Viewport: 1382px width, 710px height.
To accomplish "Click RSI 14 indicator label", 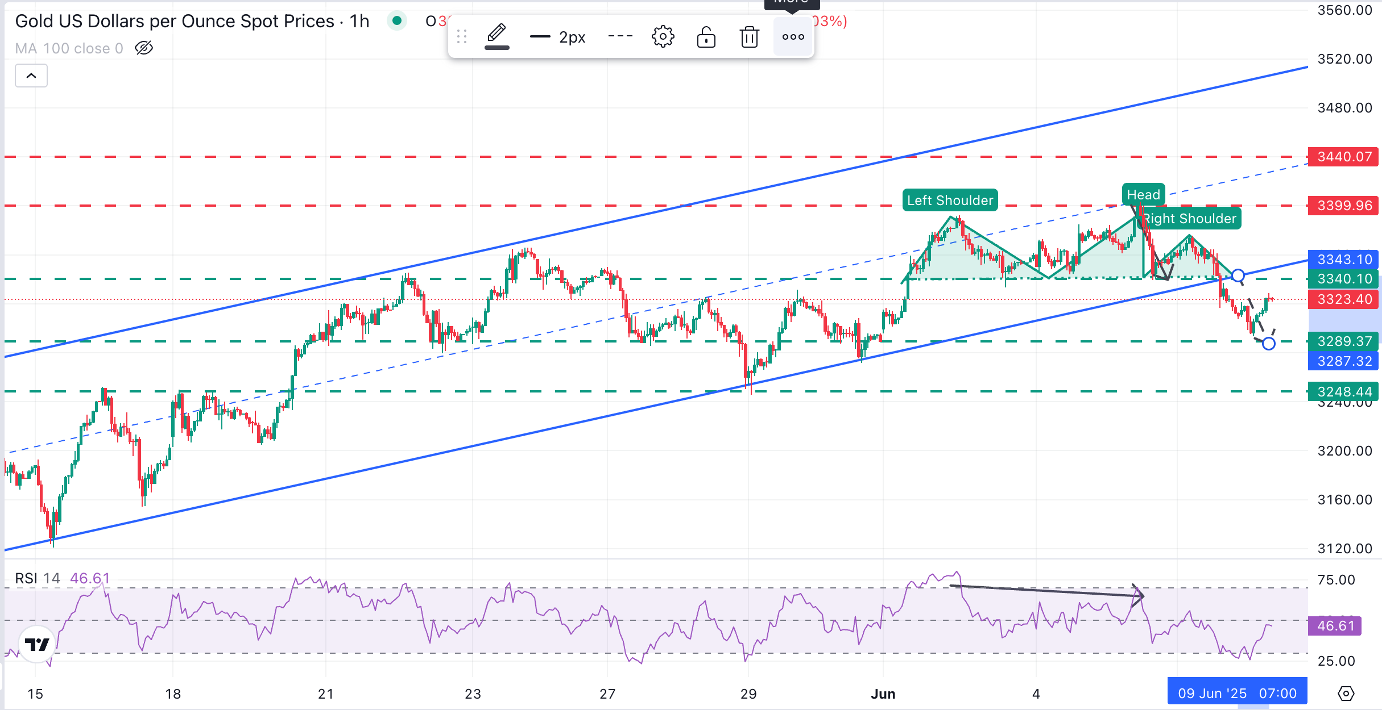I will click(37, 578).
